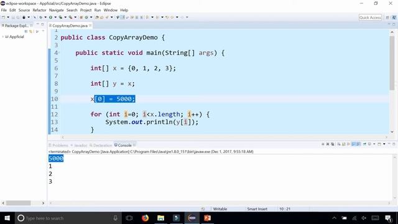Open the File menu
Image resolution: width=398 pixels, height=224 pixels.
4,10
